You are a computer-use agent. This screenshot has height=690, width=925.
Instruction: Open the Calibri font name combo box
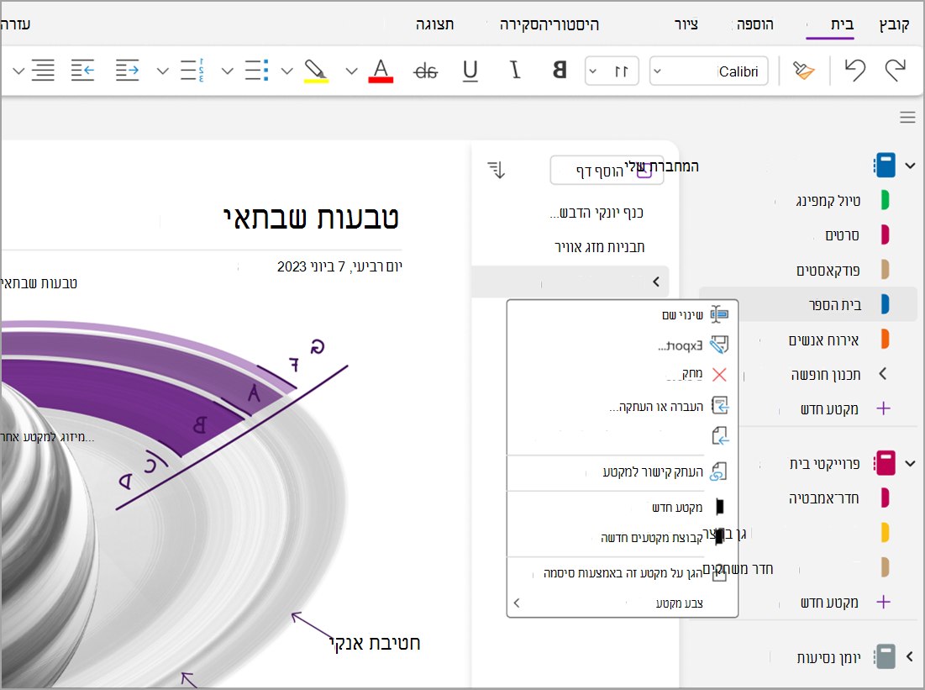click(708, 71)
